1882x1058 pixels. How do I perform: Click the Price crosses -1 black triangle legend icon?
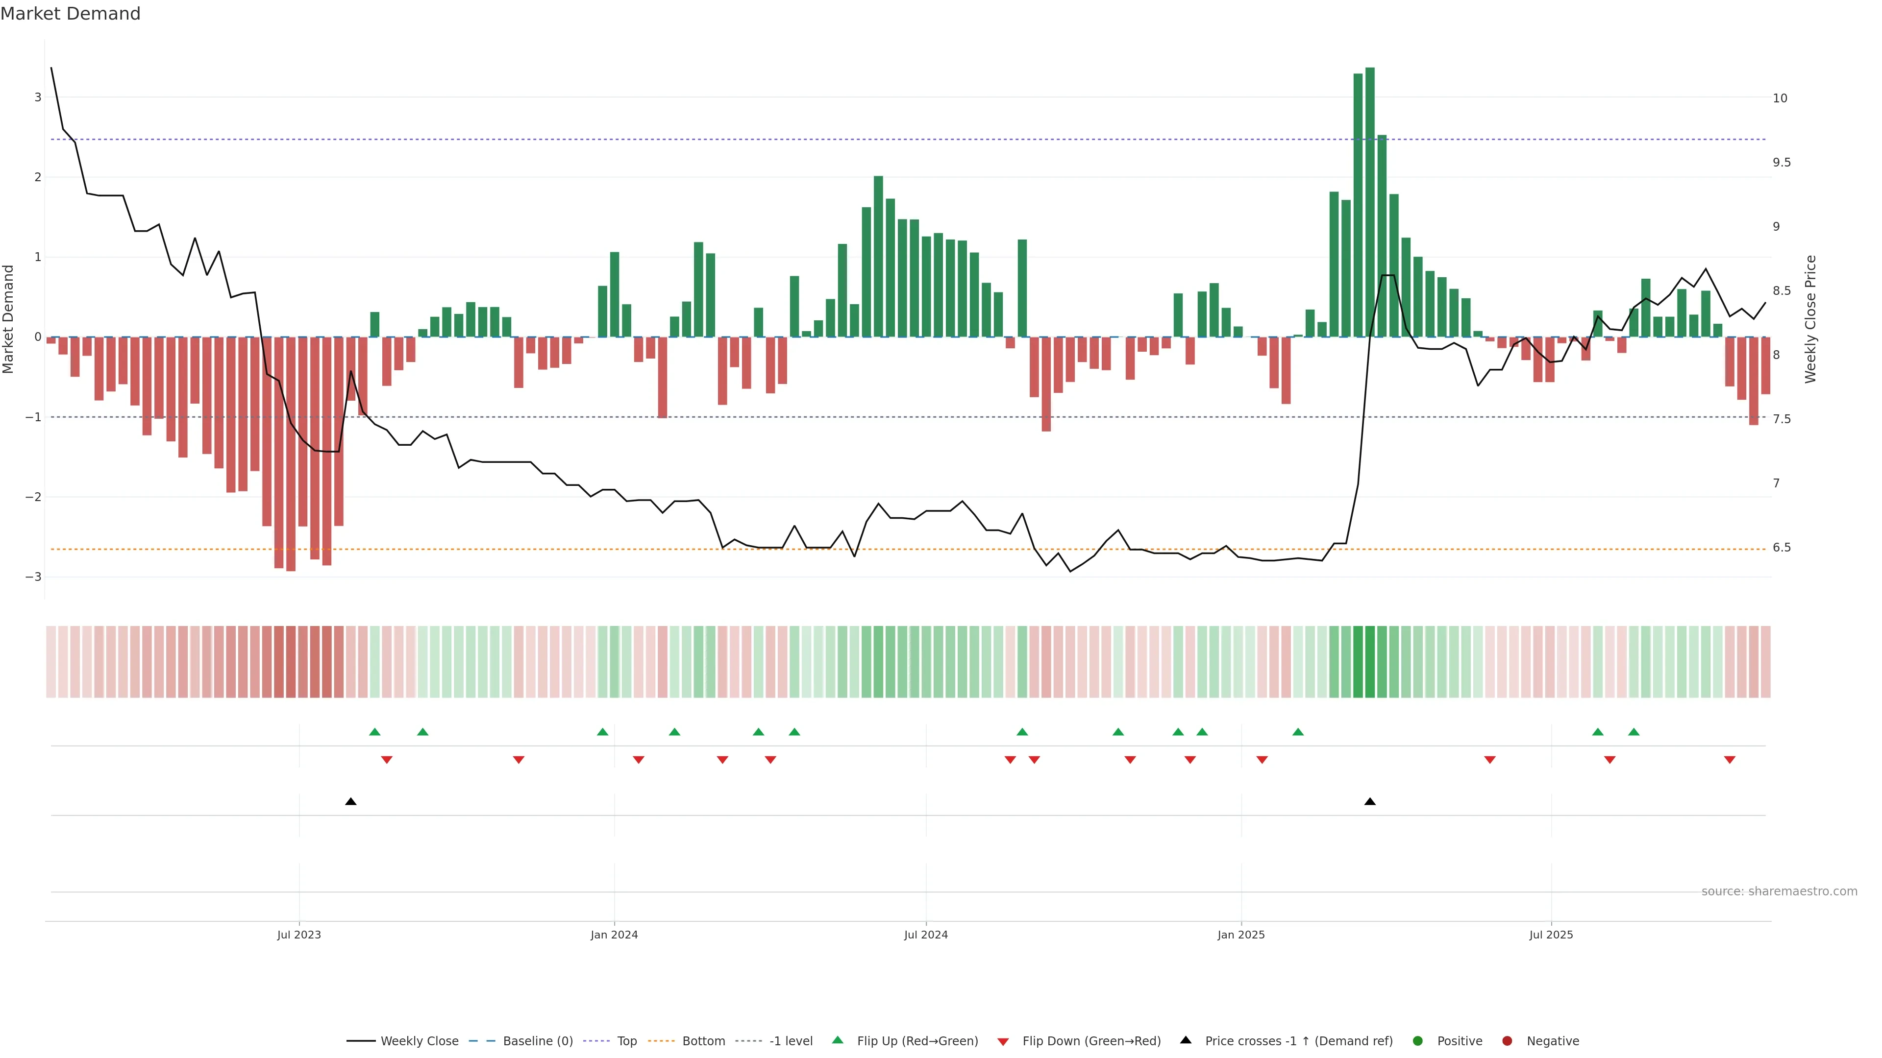pos(1186,1040)
